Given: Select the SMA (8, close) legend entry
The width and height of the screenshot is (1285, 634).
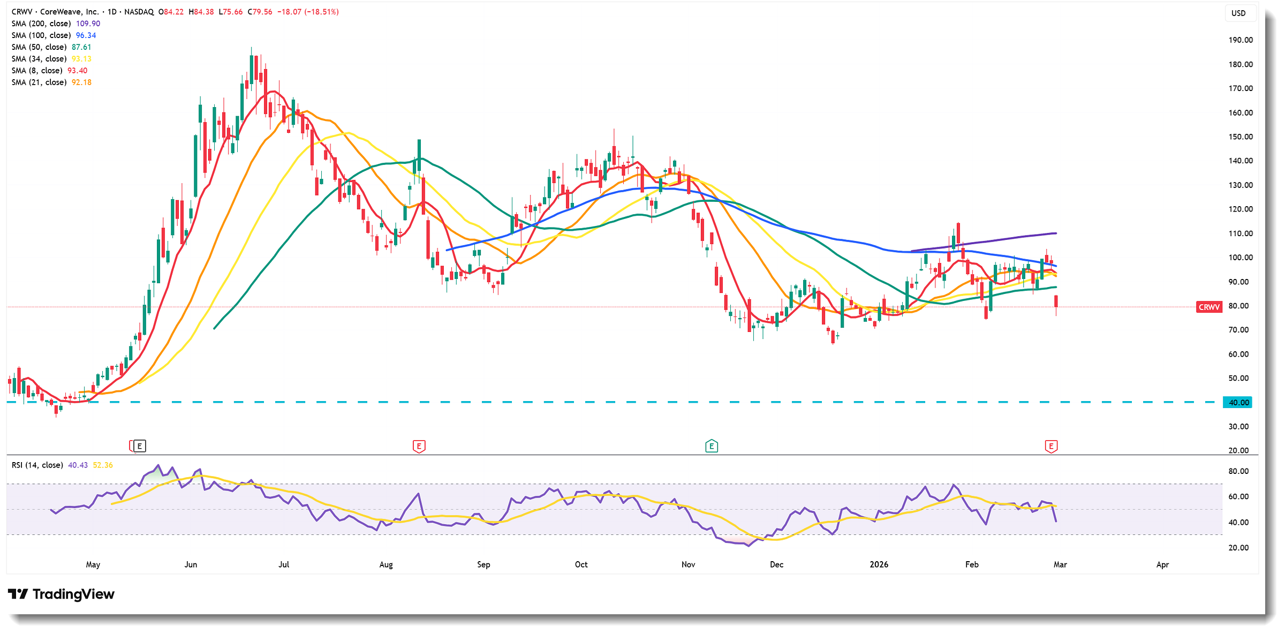Looking at the screenshot, I should pos(37,71).
